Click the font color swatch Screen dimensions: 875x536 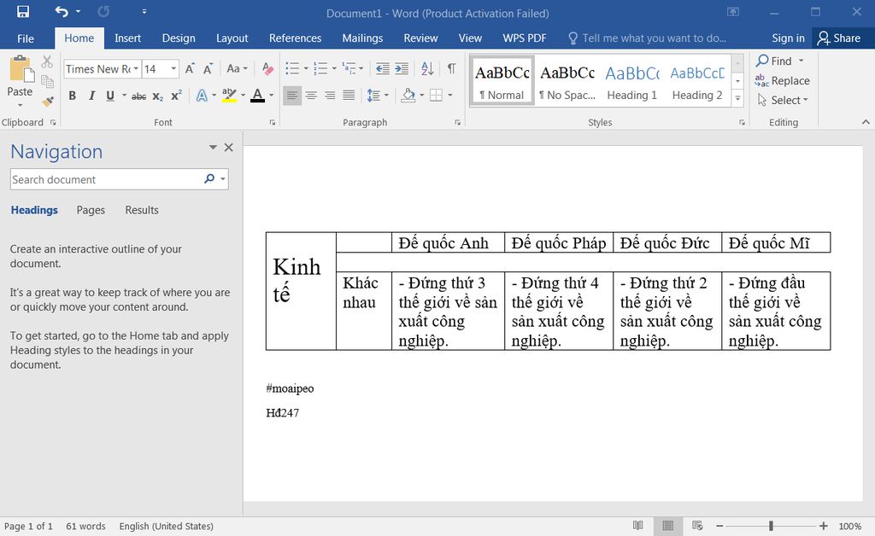(257, 96)
